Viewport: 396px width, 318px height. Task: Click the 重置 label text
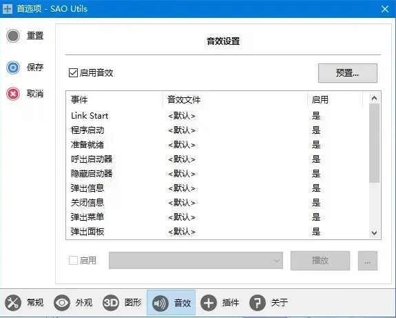[x=35, y=36]
